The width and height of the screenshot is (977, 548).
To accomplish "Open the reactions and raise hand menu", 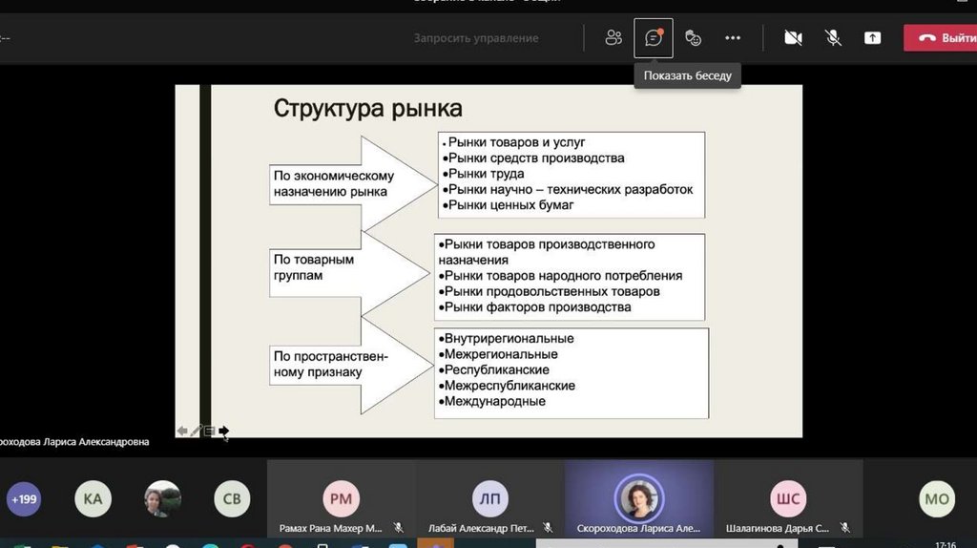I will pos(693,38).
